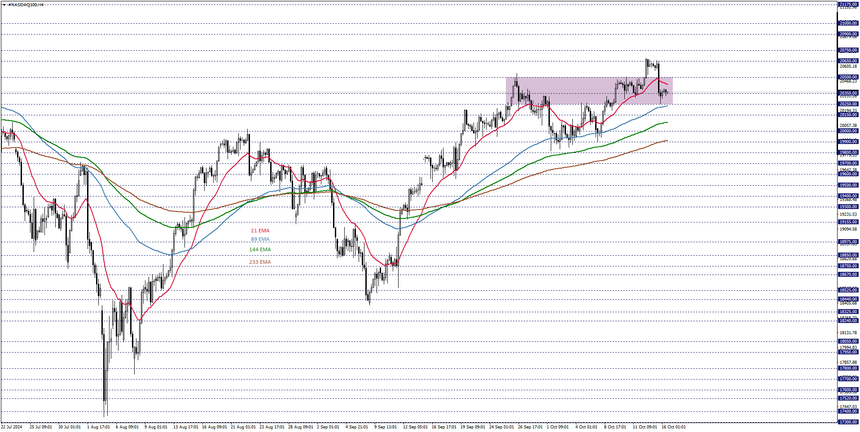Click the 11 Oct 09:01 time label
This screenshot has width=860, height=432.
[645, 427]
